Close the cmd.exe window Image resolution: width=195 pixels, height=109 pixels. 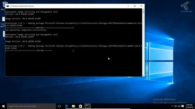[x=141, y=6]
